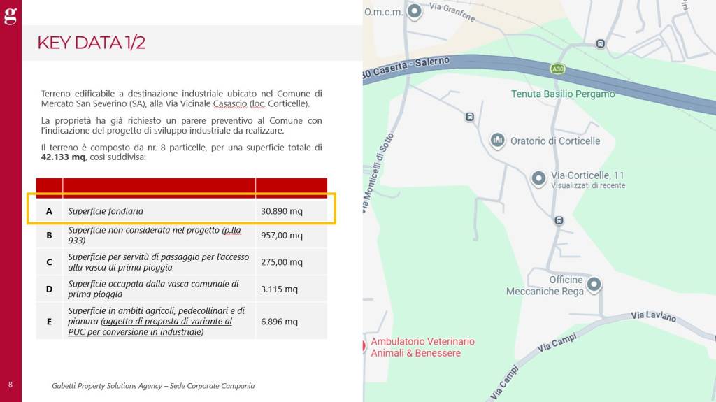Select the O.m.c.m. map pin
This screenshot has width=716, height=402.
click(415, 10)
